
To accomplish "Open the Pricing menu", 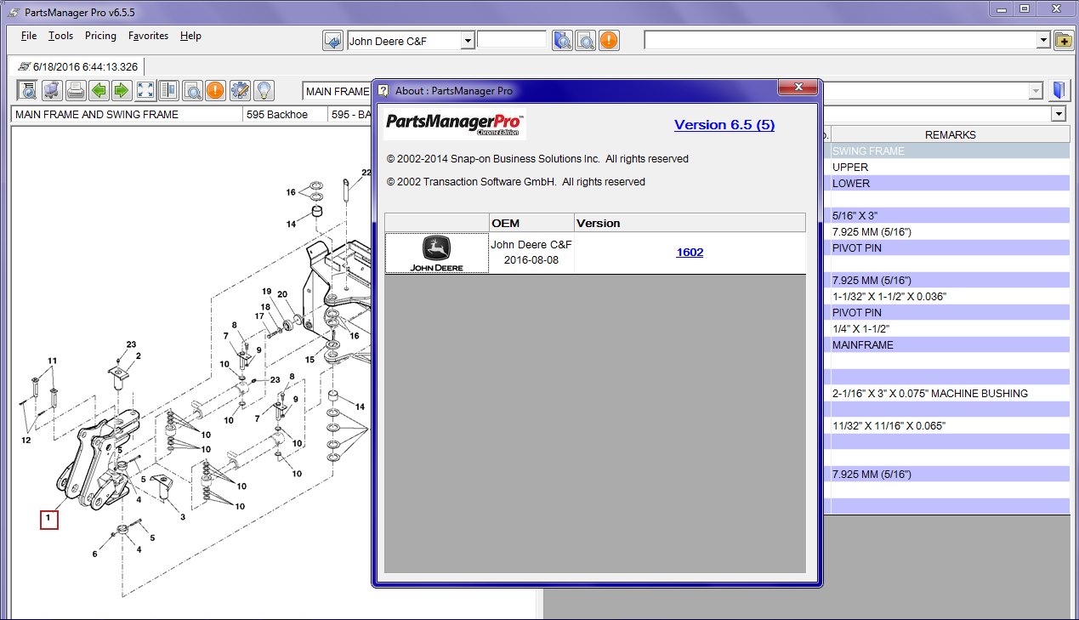I will pyautogui.click(x=100, y=36).
